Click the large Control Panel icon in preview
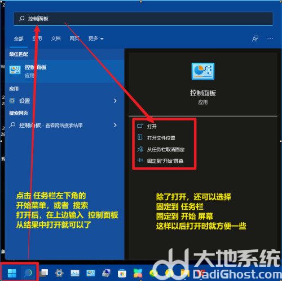This screenshot has height=281, width=282. pyautogui.click(x=203, y=71)
